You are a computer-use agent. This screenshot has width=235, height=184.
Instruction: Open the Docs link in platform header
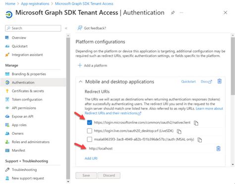coord(206,82)
